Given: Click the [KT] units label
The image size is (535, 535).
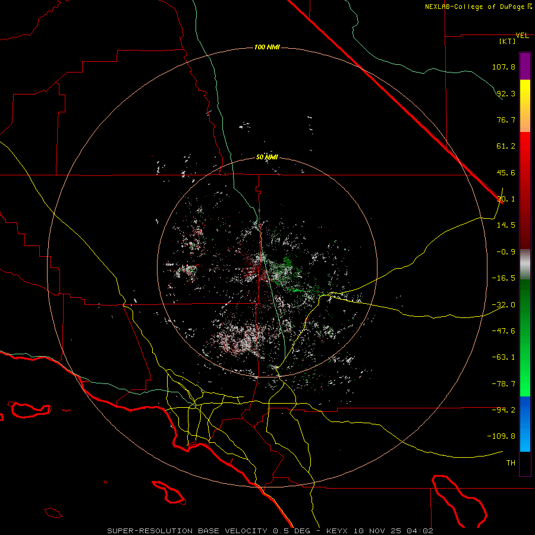Looking at the screenshot, I should point(508,41).
